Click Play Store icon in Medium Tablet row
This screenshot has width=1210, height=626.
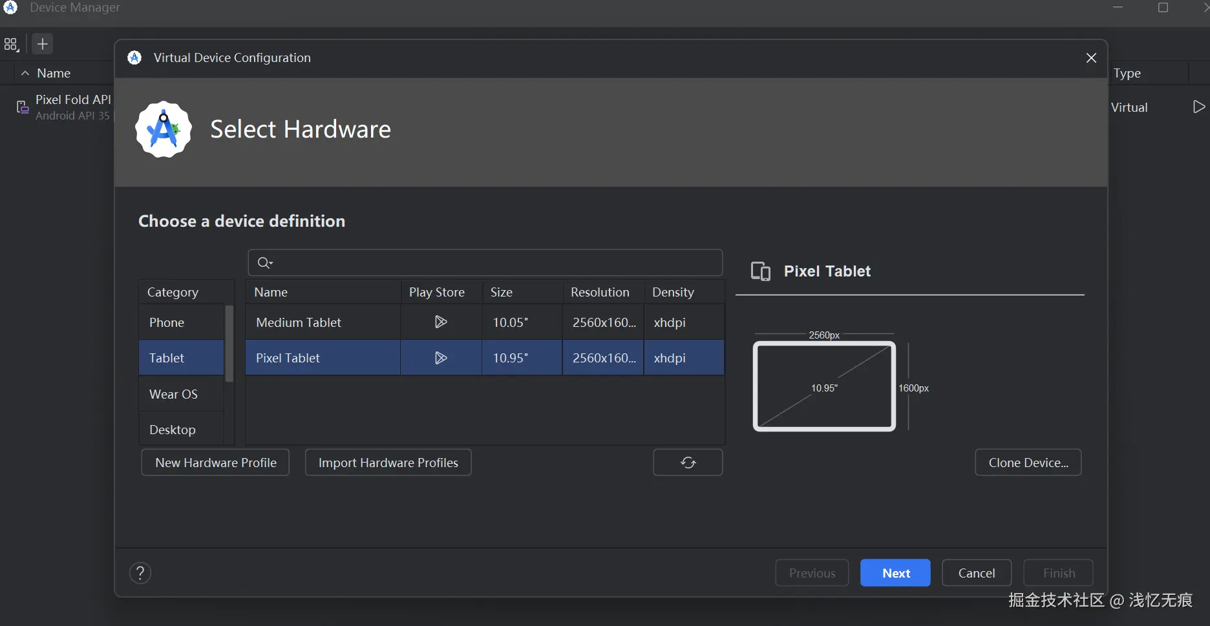(x=441, y=322)
